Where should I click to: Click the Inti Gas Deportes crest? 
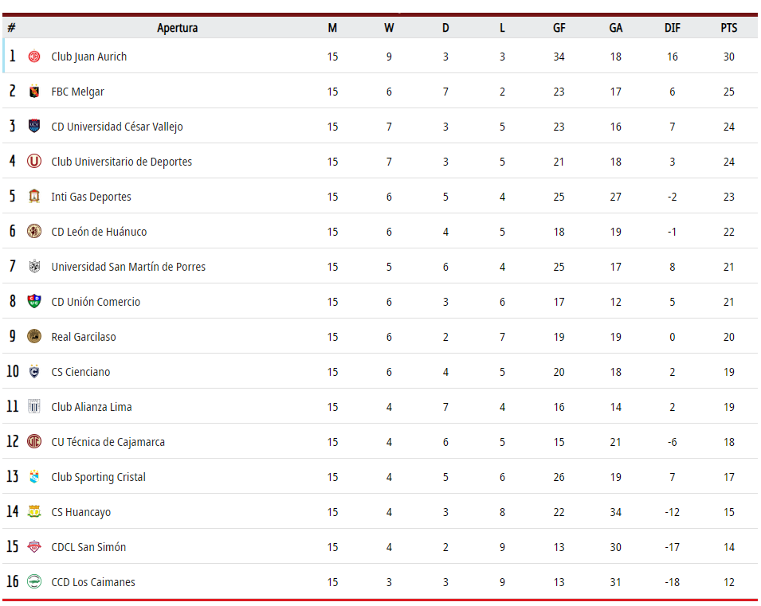(34, 197)
